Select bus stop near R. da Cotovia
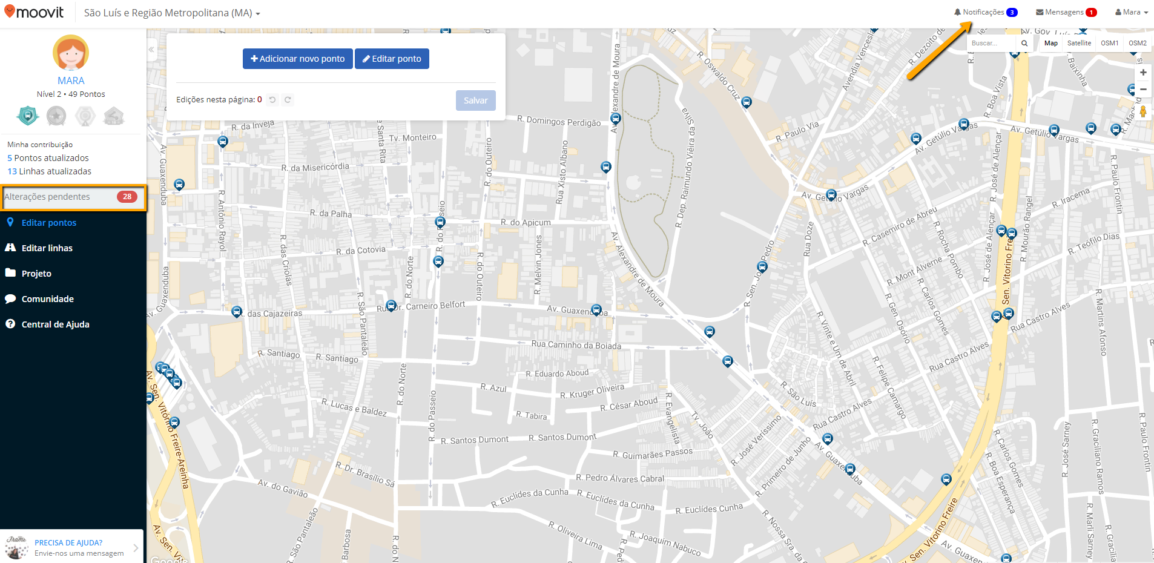Viewport: 1154px width, 563px height. 438,262
